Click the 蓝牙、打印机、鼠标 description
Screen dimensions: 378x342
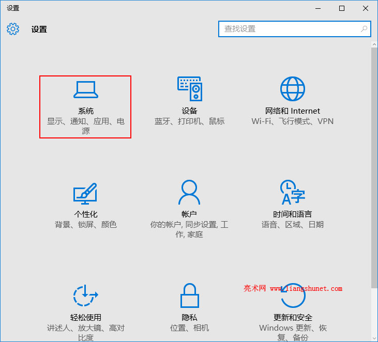[189, 121]
